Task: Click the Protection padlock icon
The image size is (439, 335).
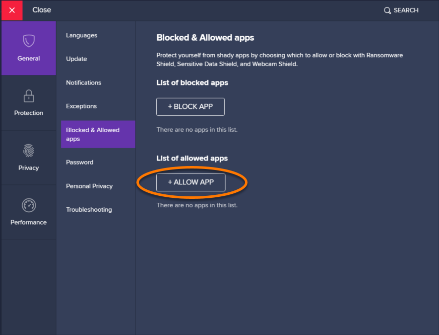Action: pos(29,95)
